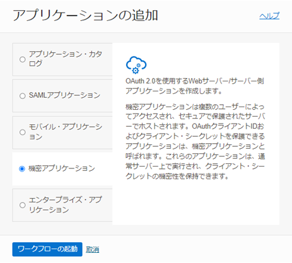Open the ヘルプ link
292x263 pixels.
coord(269,16)
